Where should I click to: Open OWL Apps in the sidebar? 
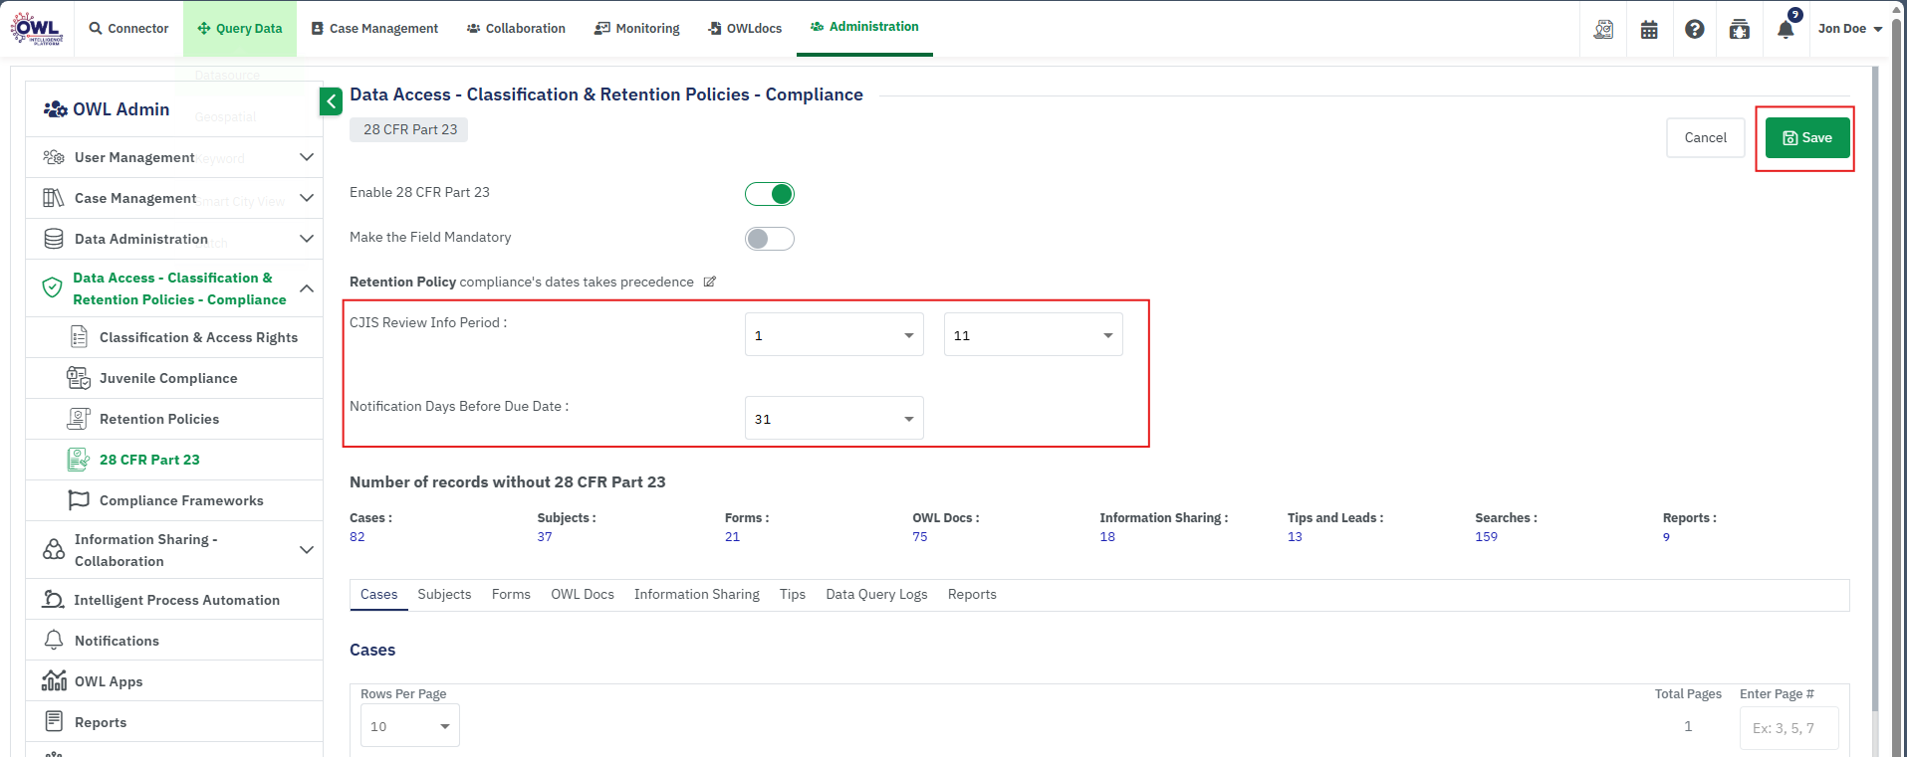pos(108,681)
